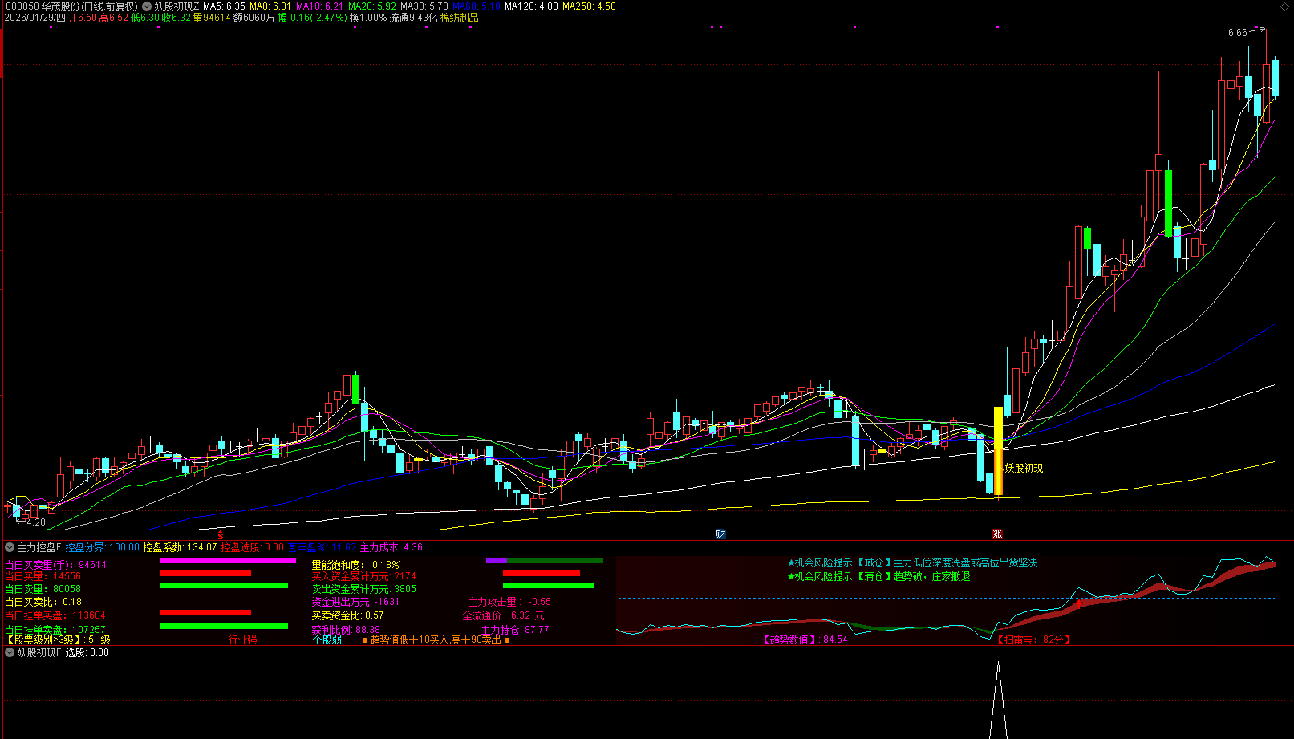Click 当日卖量: 80058 row
Image resolution: width=1294 pixels, height=739 pixels.
(x=43, y=589)
